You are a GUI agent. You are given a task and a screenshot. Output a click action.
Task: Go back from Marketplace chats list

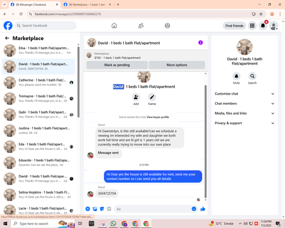click(x=7, y=38)
